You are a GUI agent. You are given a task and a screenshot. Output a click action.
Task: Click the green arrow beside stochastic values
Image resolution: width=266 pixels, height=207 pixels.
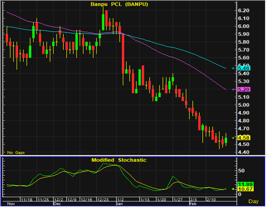[x=233, y=189]
